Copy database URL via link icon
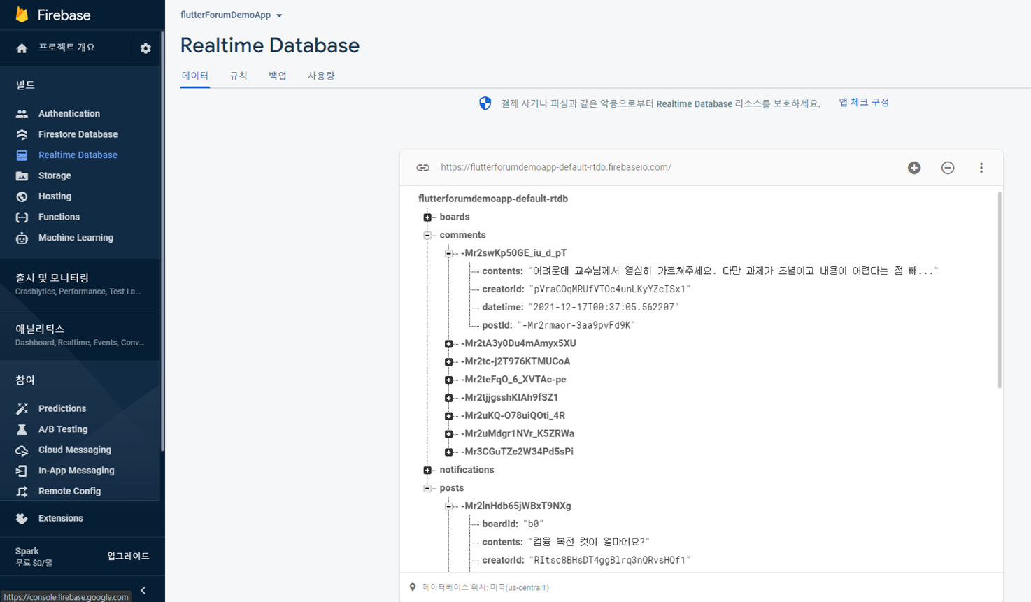 pyautogui.click(x=422, y=168)
